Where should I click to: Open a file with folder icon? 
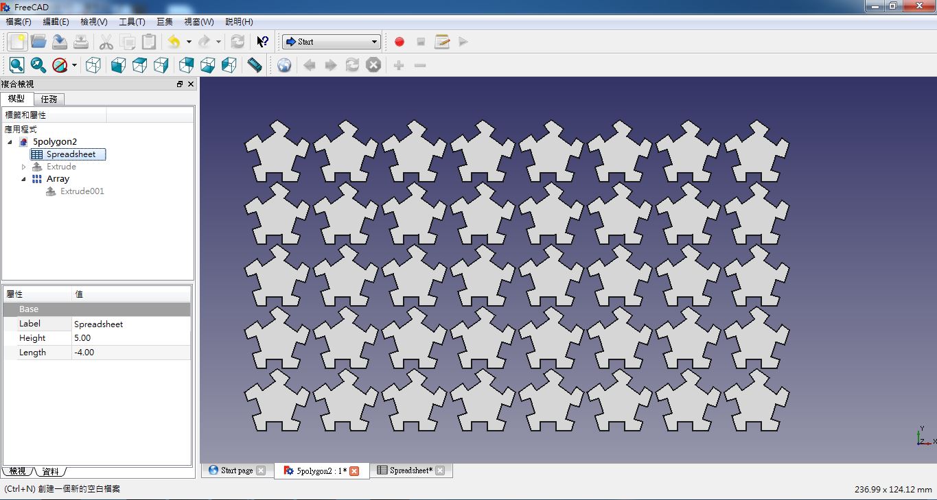[38, 42]
